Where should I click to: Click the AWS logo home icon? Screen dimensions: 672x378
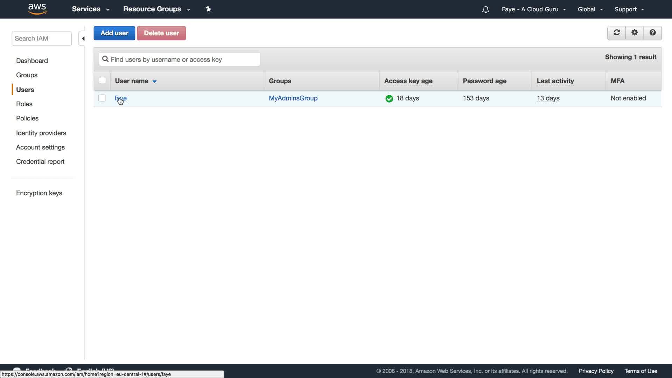(37, 9)
